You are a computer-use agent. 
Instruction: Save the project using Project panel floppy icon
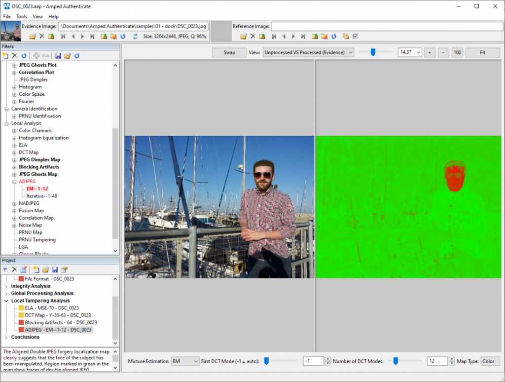tap(54, 269)
